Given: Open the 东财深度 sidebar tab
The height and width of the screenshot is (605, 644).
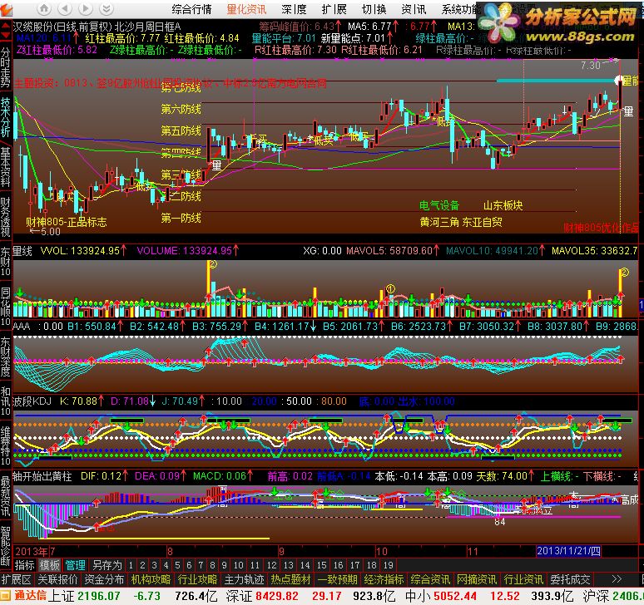Looking at the screenshot, I should [5, 357].
